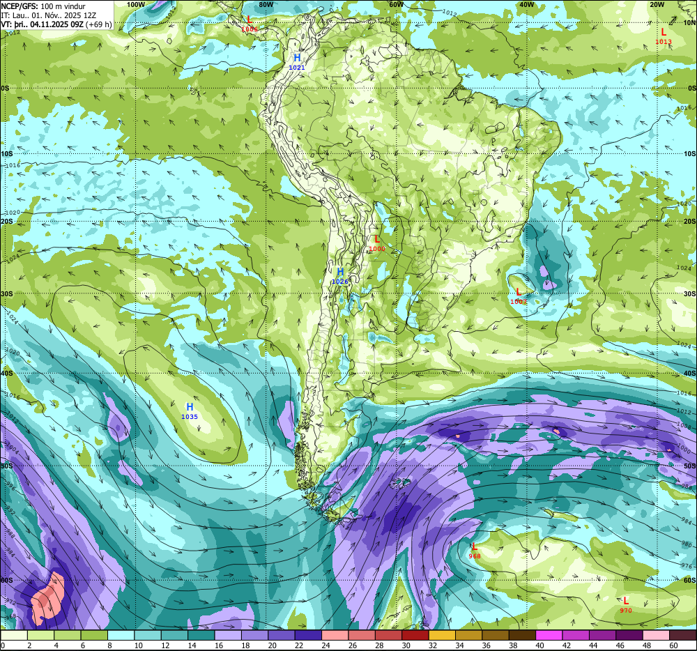Click the 40-42 magenta legend swatch
Screen dimensions: 697x651
pyautogui.click(x=549, y=635)
